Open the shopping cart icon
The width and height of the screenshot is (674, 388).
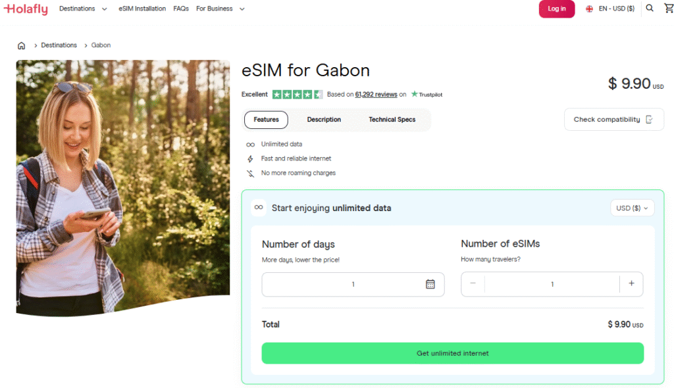point(669,9)
